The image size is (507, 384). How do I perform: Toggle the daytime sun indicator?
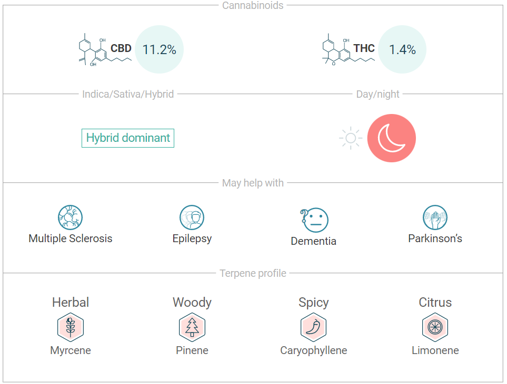pyautogui.click(x=351, y=138)
